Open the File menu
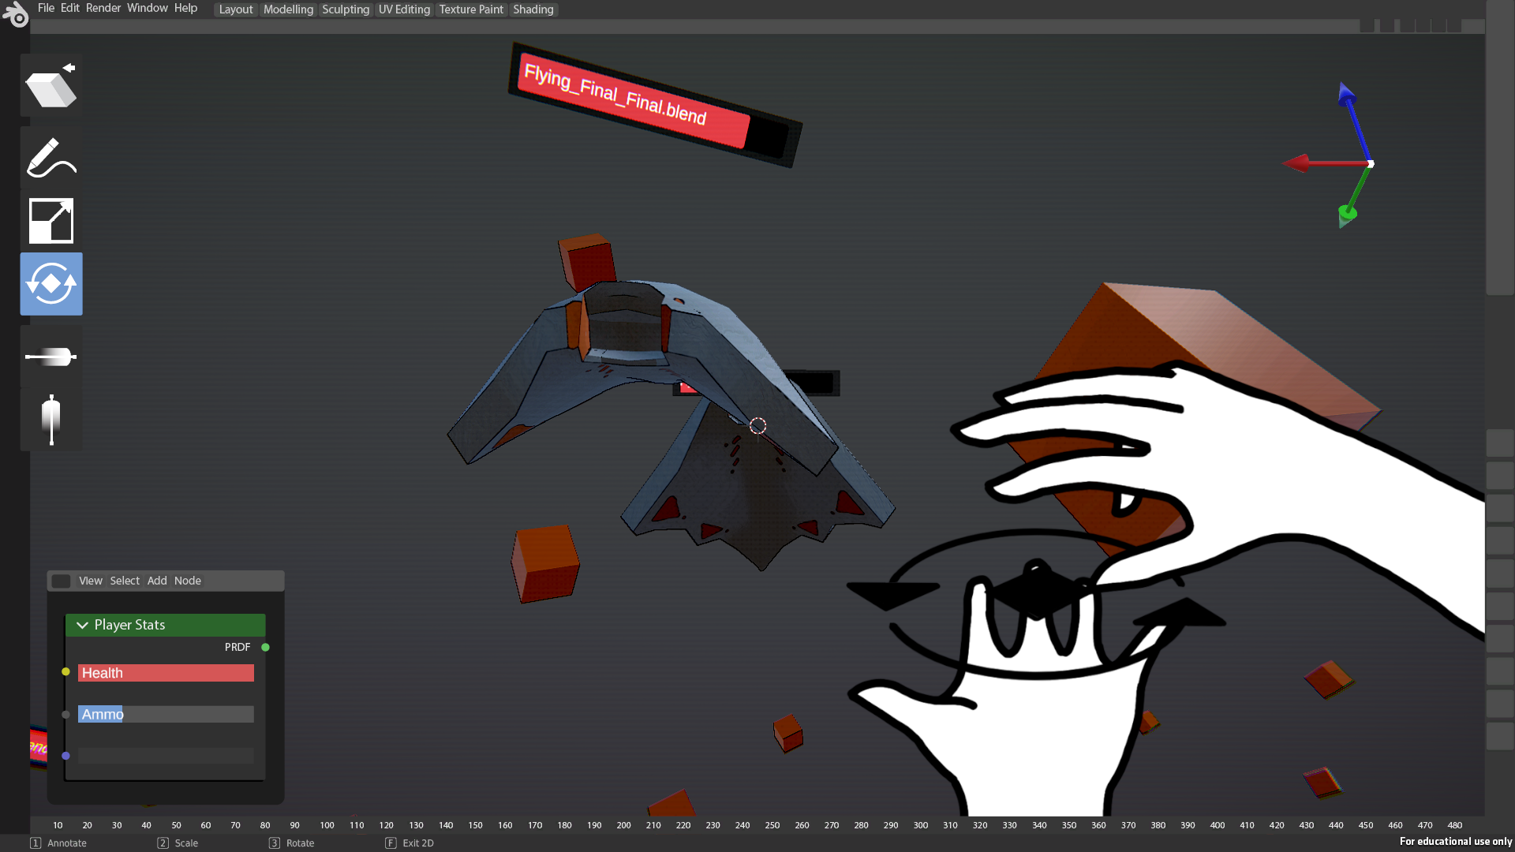The image size is (1515, 852). tap(46, 8)
